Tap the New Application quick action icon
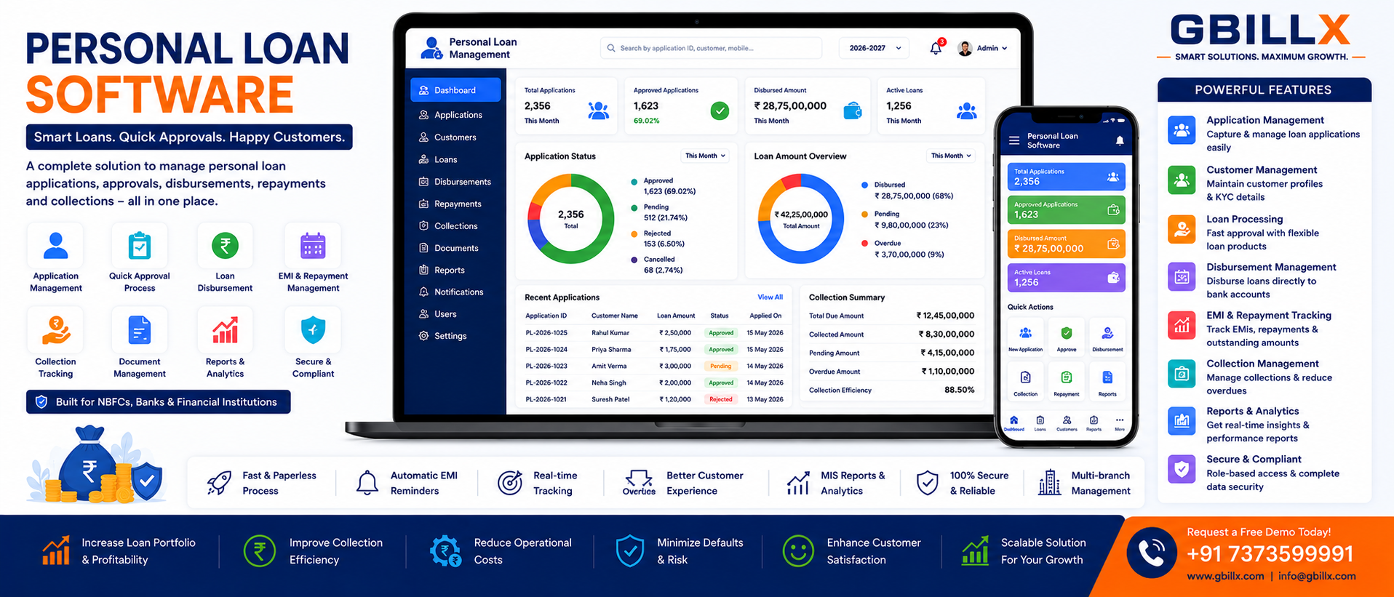 pyautogui.click(x=1025, y=333)
